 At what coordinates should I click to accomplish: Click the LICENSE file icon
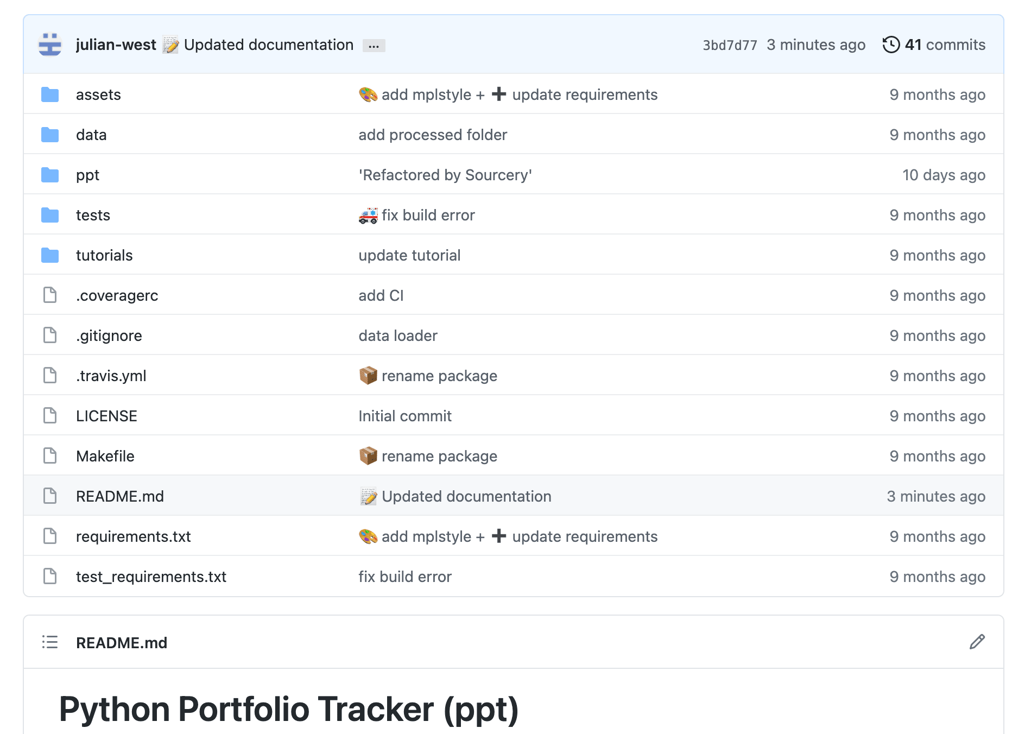coord(50,415)
